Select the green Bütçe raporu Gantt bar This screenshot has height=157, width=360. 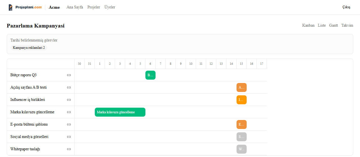click(150, 75)
